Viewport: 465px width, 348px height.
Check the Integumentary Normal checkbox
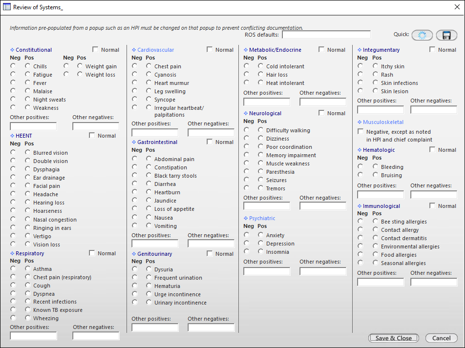tap(432, 49)
